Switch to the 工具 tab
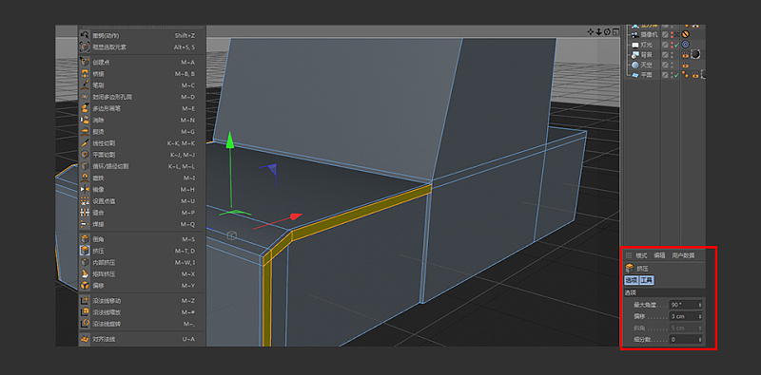 pyautogui.click(x=647, y=280)
